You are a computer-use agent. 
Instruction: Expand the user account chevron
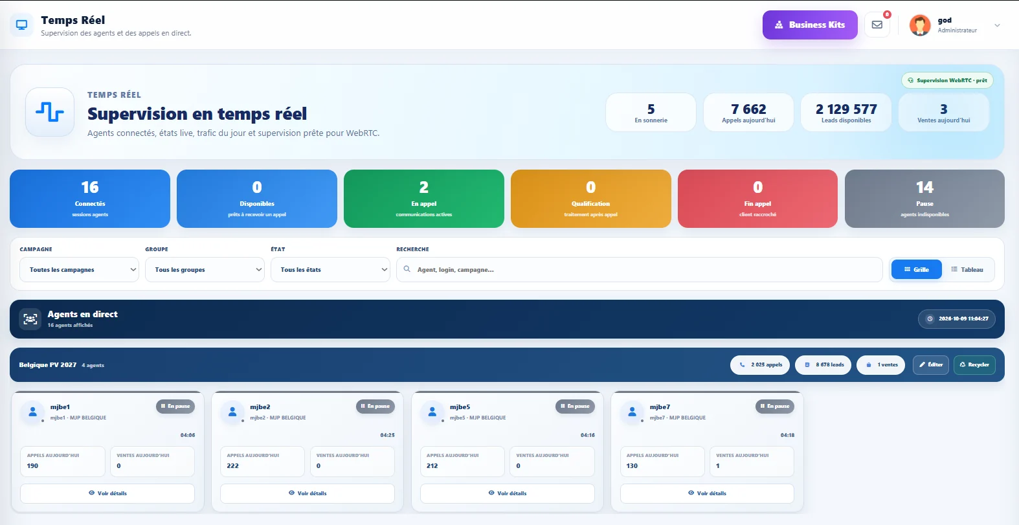pyautogui.click(x=997, y=25)
